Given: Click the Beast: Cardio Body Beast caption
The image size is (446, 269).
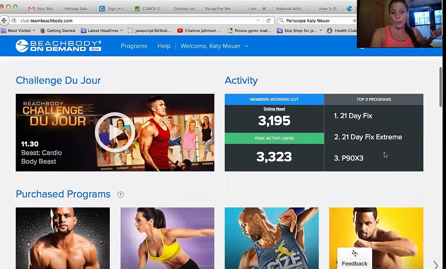Looking at the screenshot, I should (42, 157).
